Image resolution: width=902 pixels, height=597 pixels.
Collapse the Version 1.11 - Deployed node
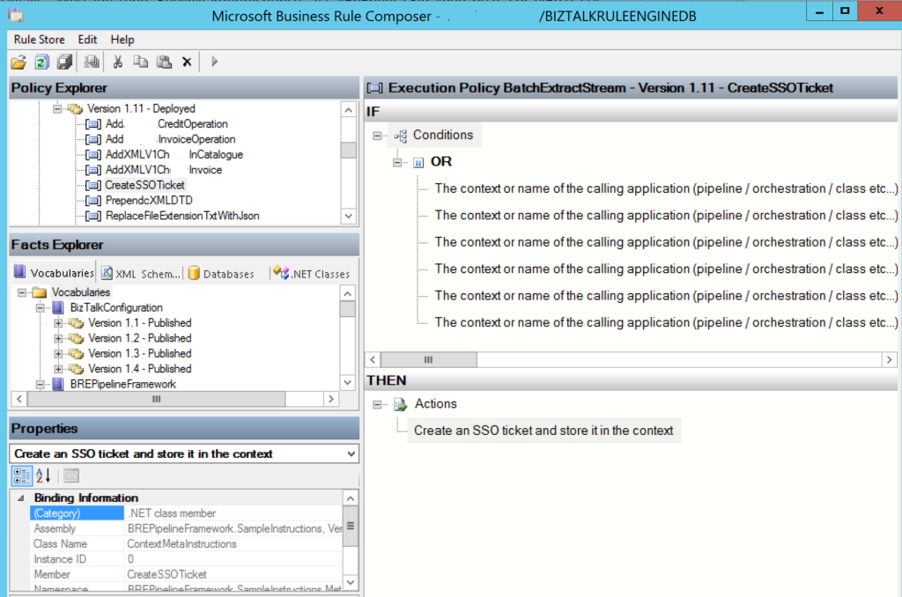[57, 108]
